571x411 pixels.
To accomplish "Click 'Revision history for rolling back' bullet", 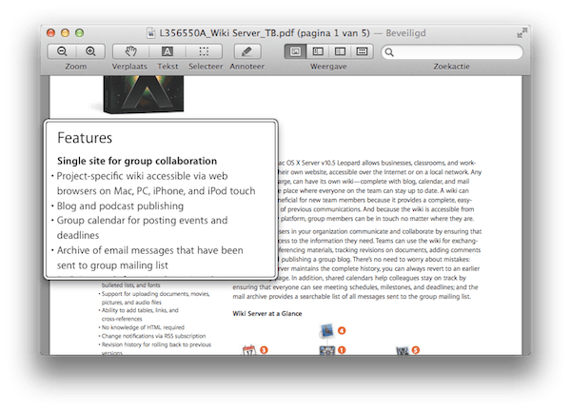I will tap(155, 348).
